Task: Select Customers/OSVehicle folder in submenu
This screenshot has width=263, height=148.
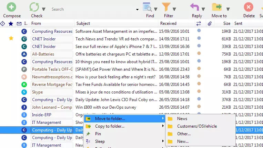Action: 197,126
